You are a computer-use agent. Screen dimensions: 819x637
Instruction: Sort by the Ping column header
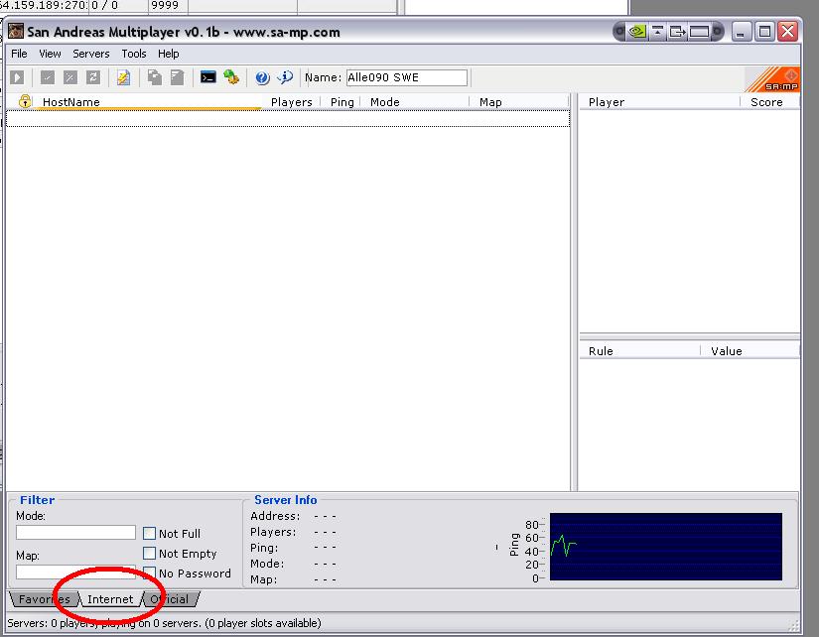(x=342, y=102)
